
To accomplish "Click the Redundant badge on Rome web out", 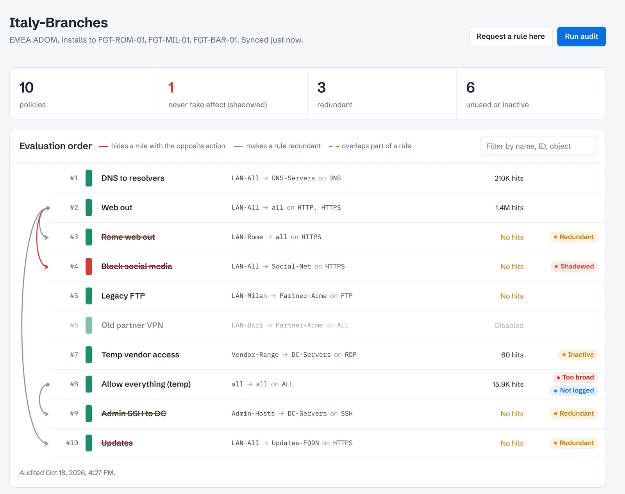I will point(574,237).
